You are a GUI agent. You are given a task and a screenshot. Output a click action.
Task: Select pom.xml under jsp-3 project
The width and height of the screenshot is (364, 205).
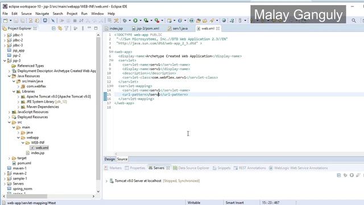pyautogui.click(x=22, y=163)
